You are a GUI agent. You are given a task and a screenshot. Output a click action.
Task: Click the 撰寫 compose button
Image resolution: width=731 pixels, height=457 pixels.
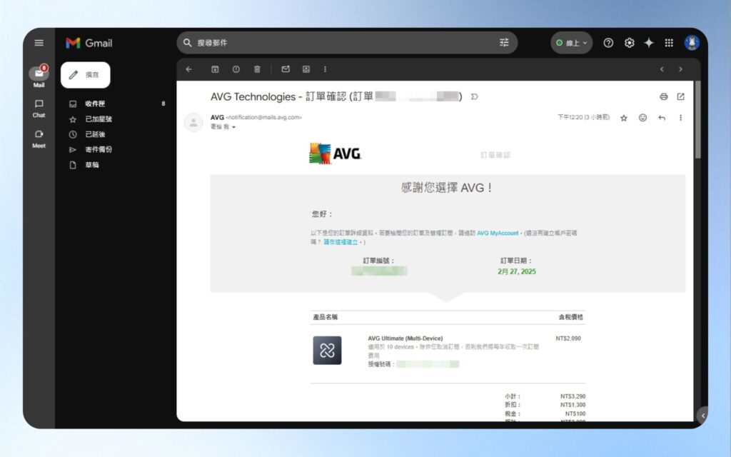(86, 74)
